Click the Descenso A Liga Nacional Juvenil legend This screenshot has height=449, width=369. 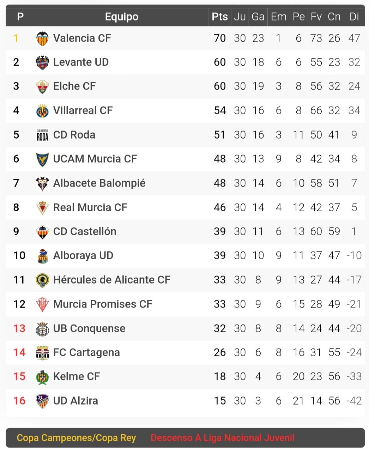(x=222, y=438)
